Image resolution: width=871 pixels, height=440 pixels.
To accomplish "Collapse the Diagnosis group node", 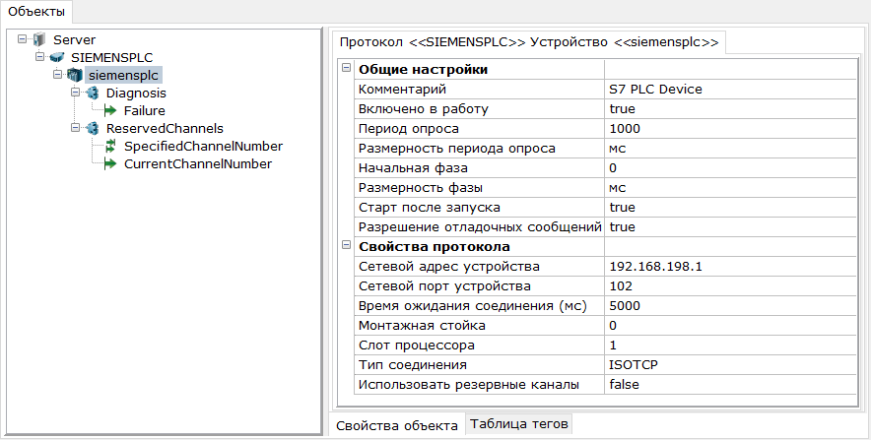I will coord(76,93).
